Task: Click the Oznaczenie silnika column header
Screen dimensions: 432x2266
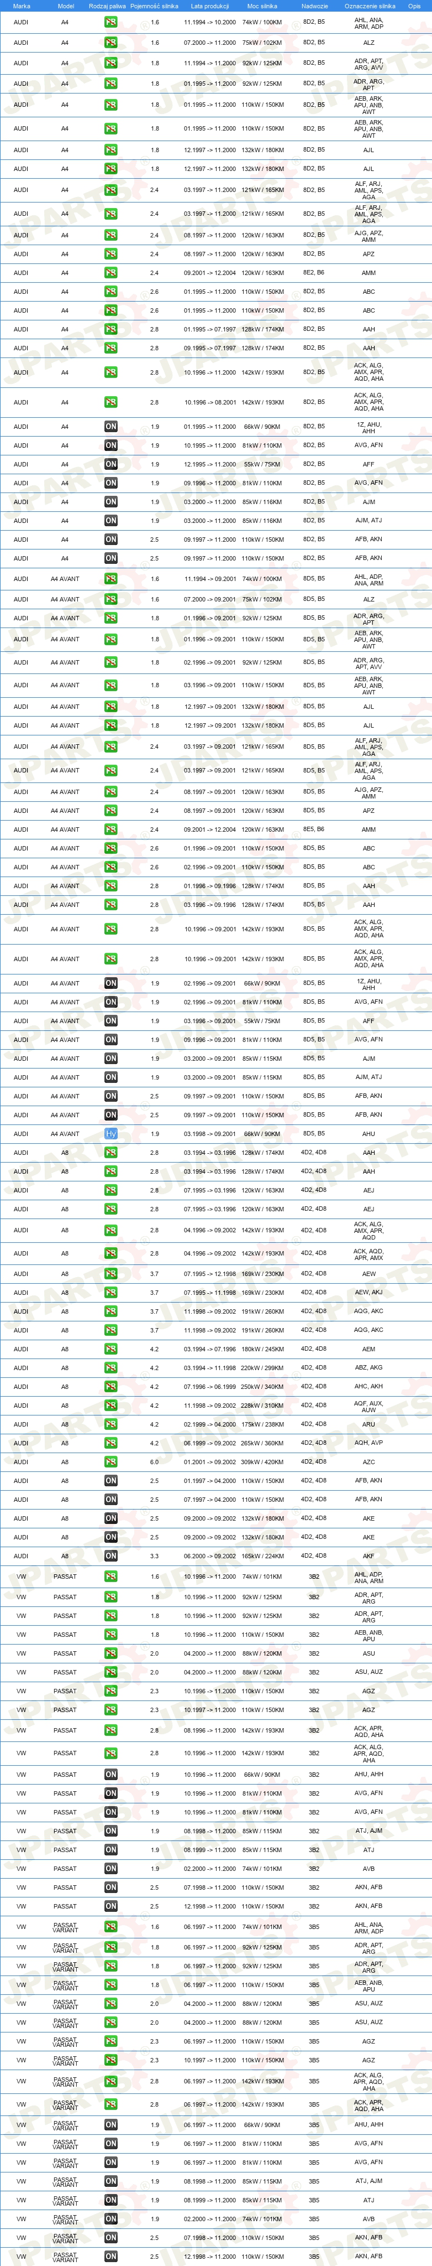Action: tap(370, 6)
